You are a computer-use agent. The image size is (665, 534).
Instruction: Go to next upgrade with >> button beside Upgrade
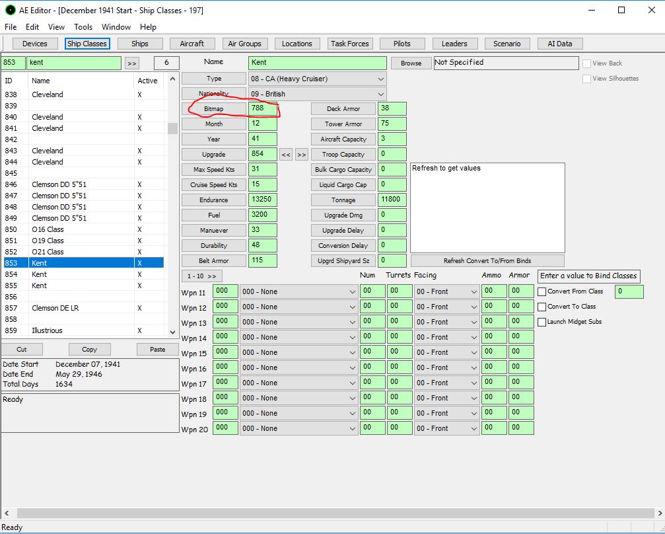click(302, 155)
